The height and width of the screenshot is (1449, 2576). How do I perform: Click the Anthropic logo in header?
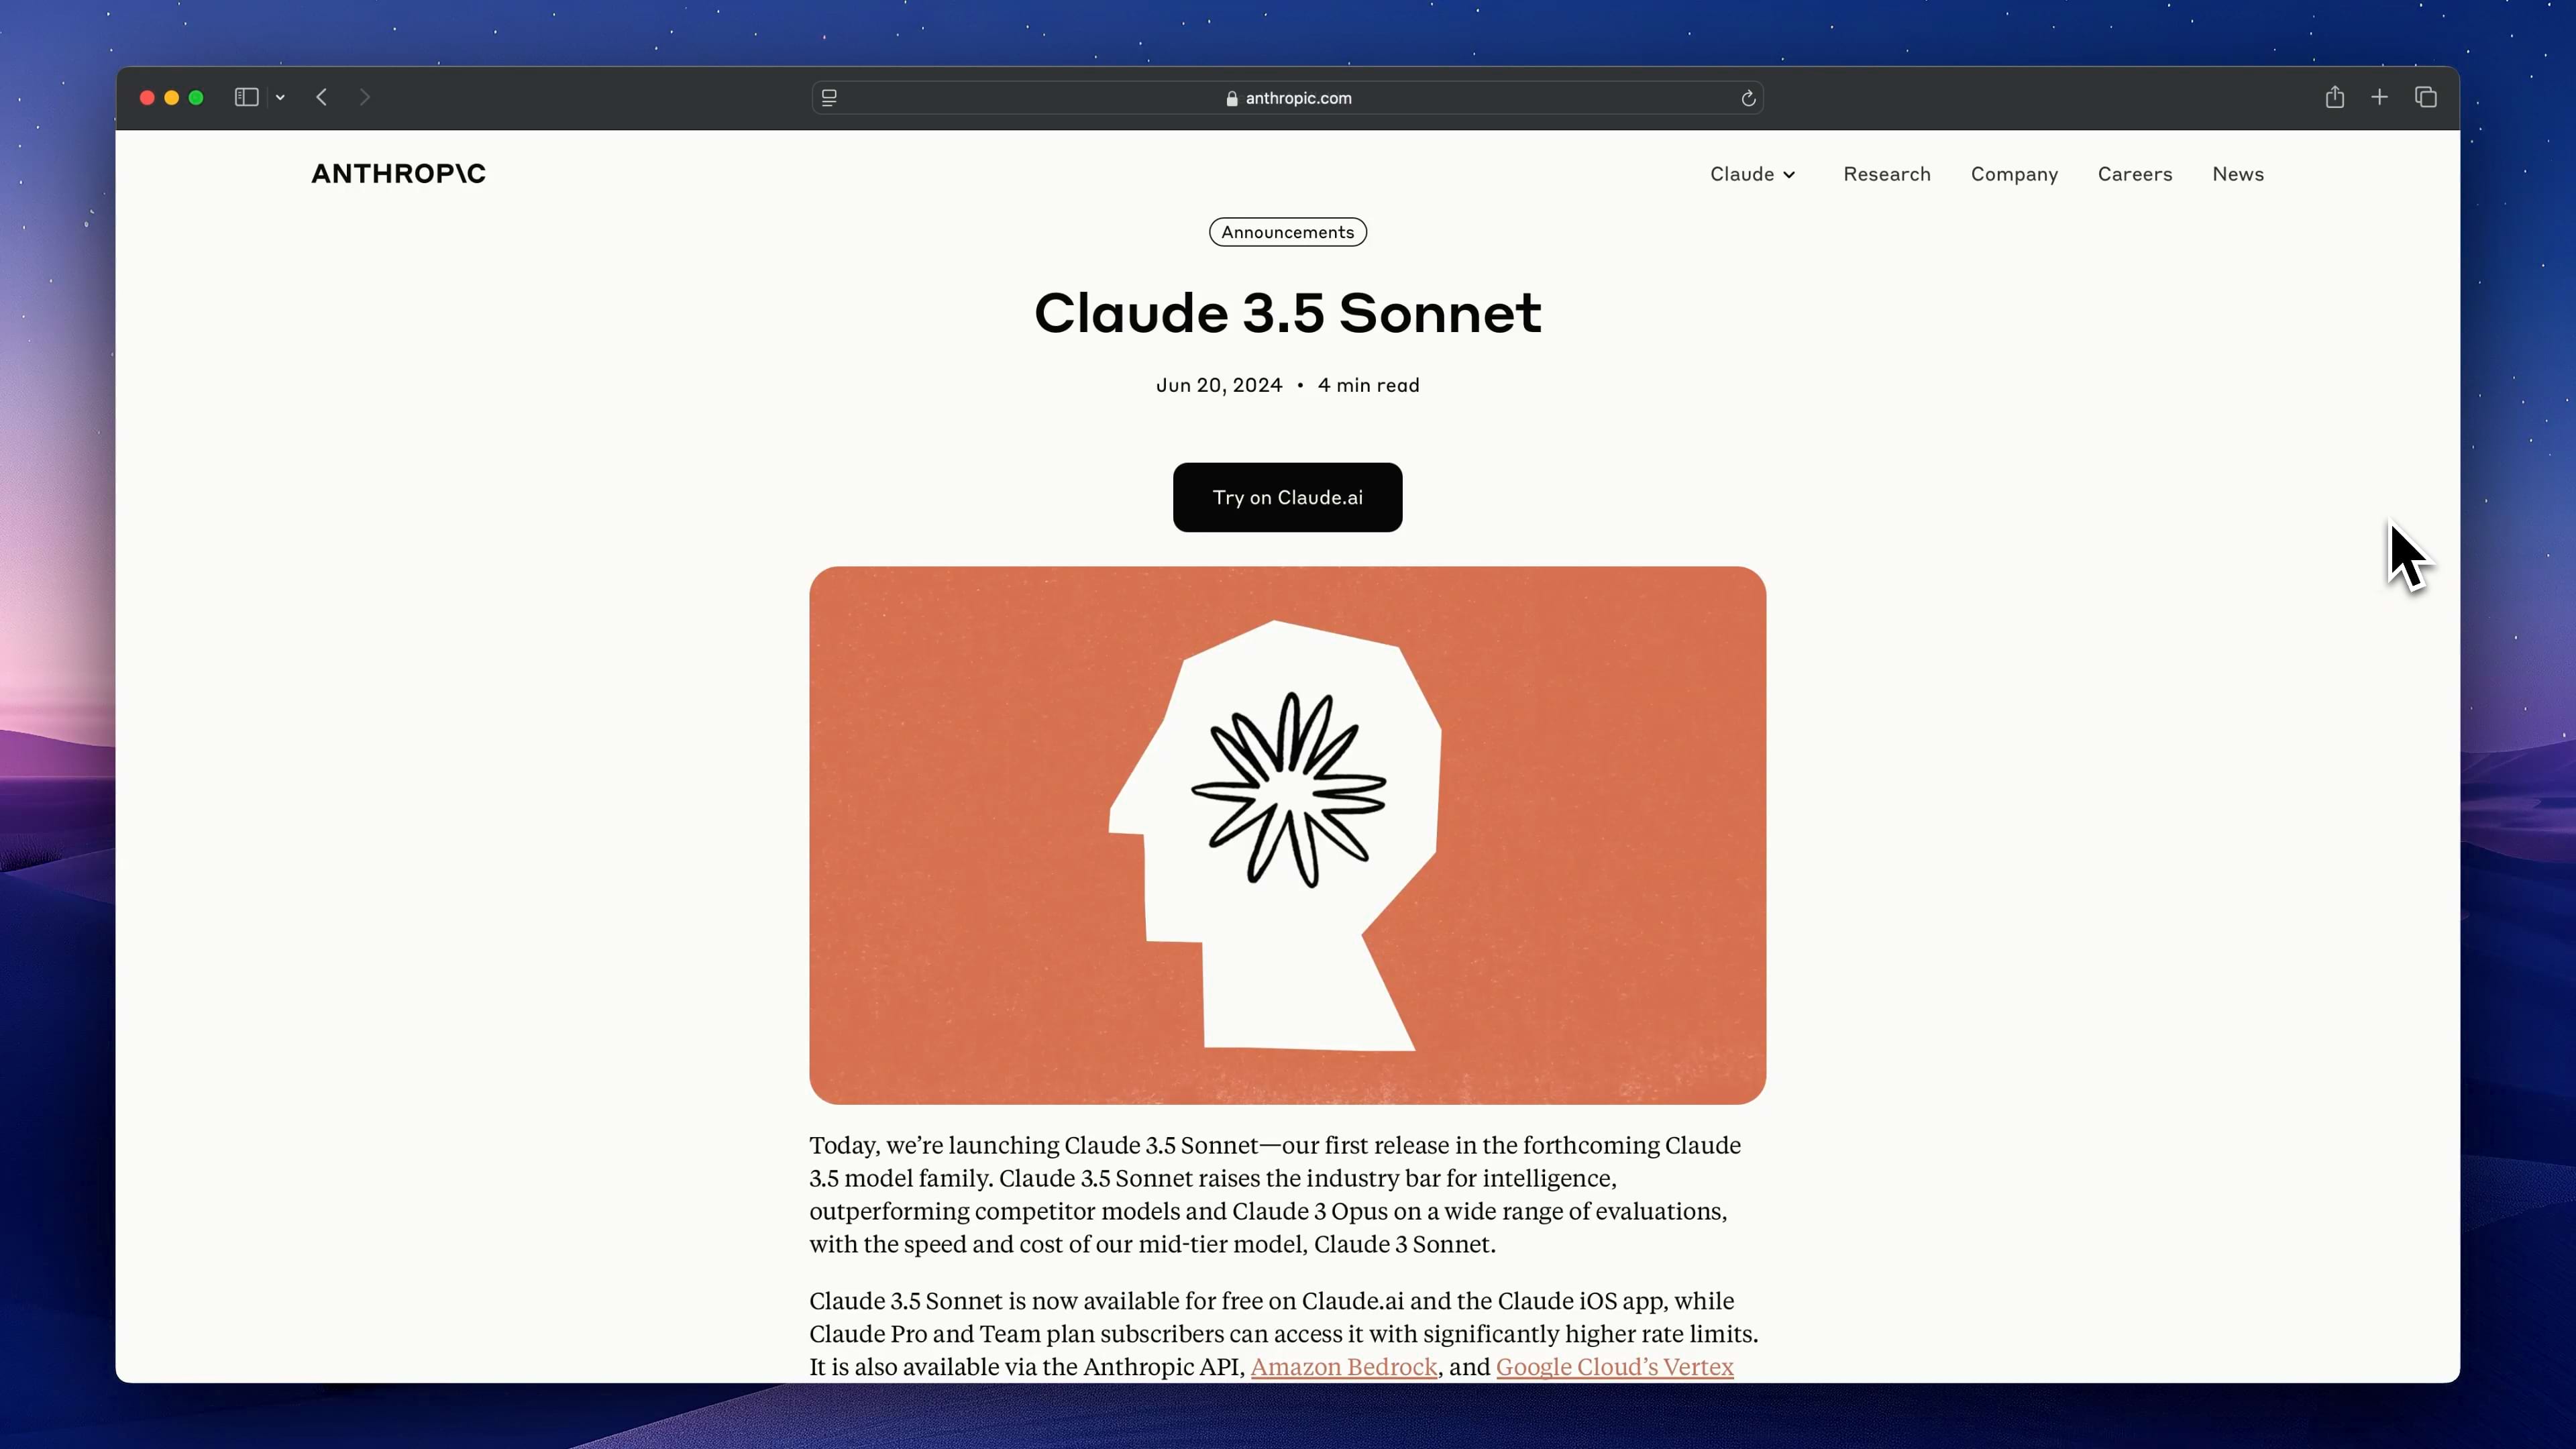[x=398, y=173]
